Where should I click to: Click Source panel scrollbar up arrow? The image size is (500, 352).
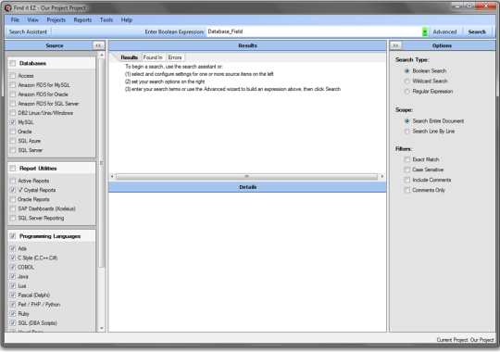(102, 55)
